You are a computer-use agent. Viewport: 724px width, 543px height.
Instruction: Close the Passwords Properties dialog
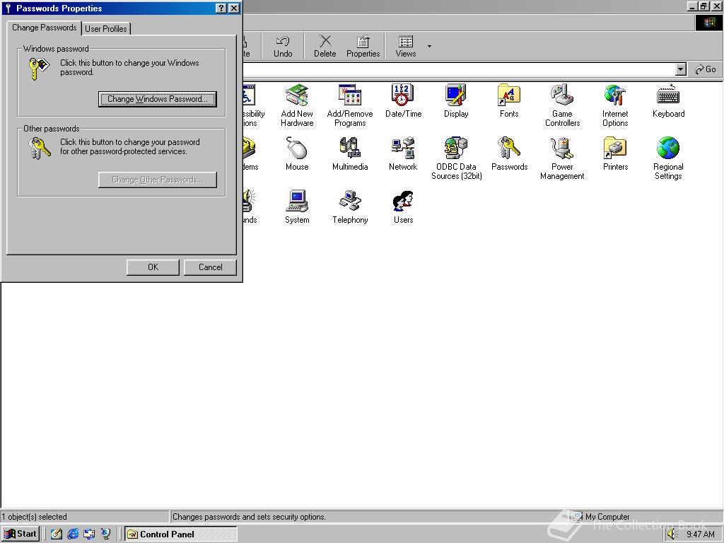(x=234, y=8)
